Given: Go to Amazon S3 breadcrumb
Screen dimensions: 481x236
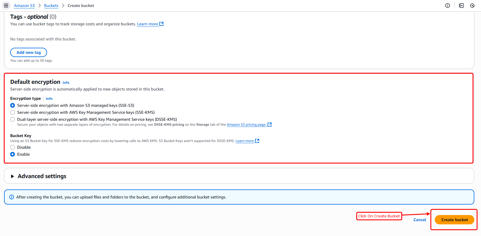Looking at the screenshot, I should (24, 6).
